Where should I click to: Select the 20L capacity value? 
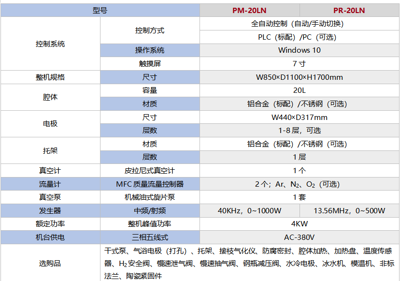click(x=299, y=90)
